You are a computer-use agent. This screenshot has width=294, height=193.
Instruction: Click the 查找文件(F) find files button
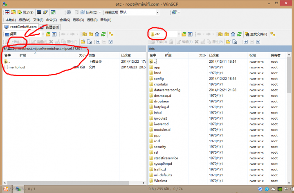tap(256, 34)
